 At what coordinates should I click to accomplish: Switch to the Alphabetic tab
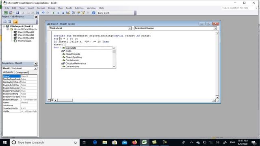pos(8,72)
